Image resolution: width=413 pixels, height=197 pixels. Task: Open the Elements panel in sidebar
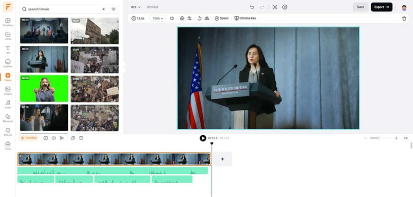point(8,118)
